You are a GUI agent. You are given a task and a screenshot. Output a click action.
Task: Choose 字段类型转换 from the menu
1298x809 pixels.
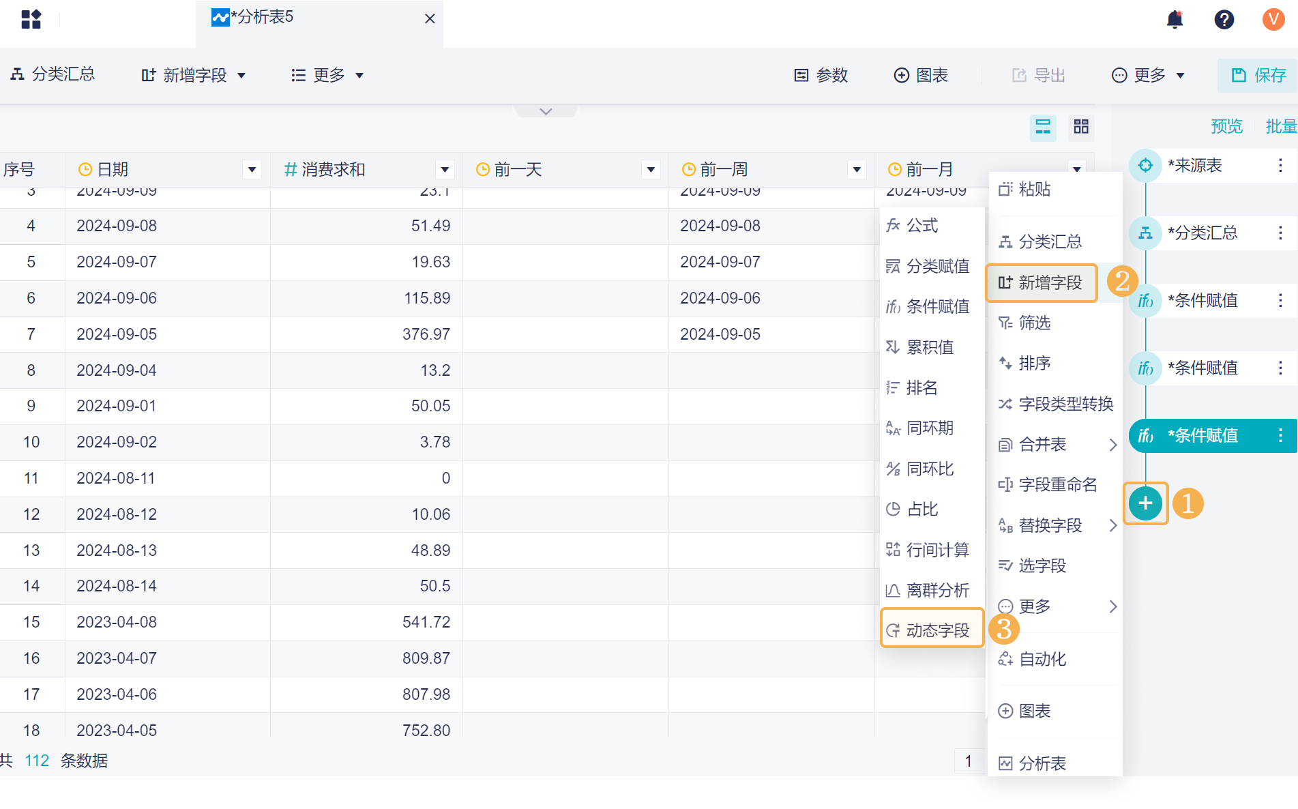1054,404
